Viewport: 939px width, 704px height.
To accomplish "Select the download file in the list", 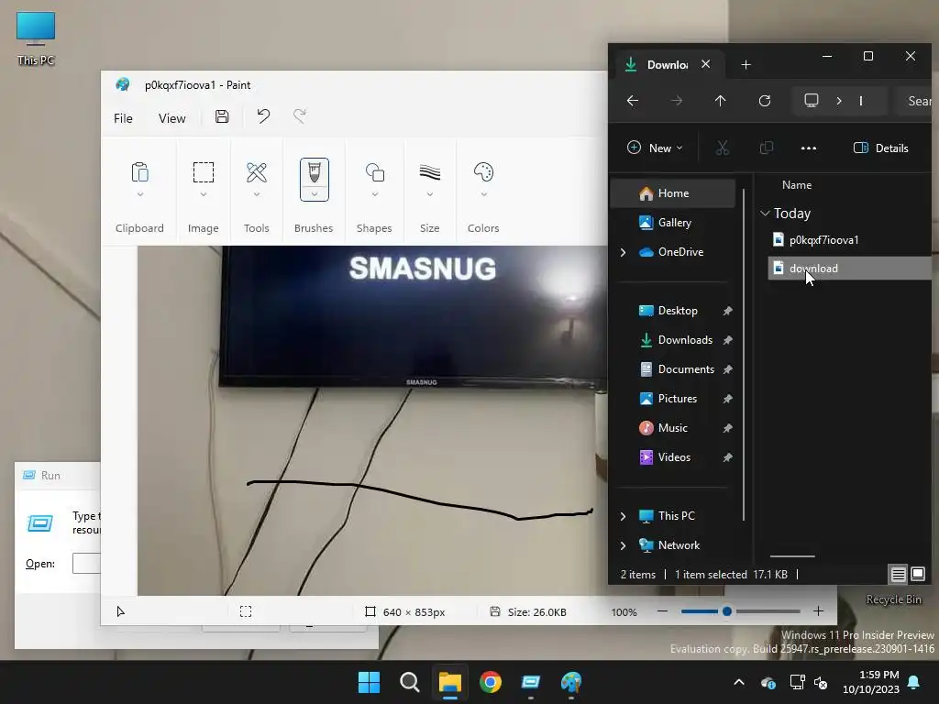I will [849, 269].
